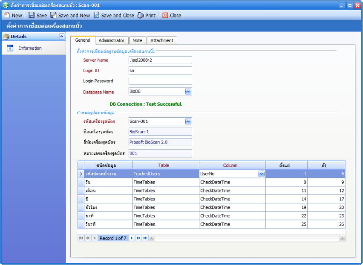The height and width of the screenshot is (265, 363).
Task: Click the ถึง column header
Action: (x=326, y=165)
